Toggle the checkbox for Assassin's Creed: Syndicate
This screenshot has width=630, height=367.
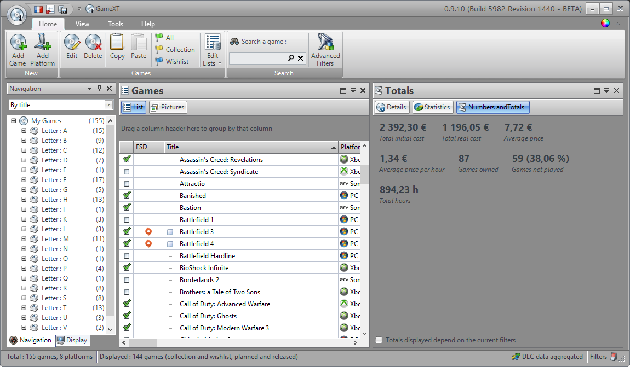tap(127, 172)
